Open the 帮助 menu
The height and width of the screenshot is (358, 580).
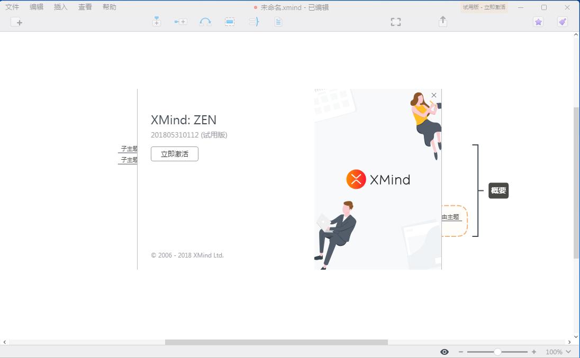tap(110, 7)
